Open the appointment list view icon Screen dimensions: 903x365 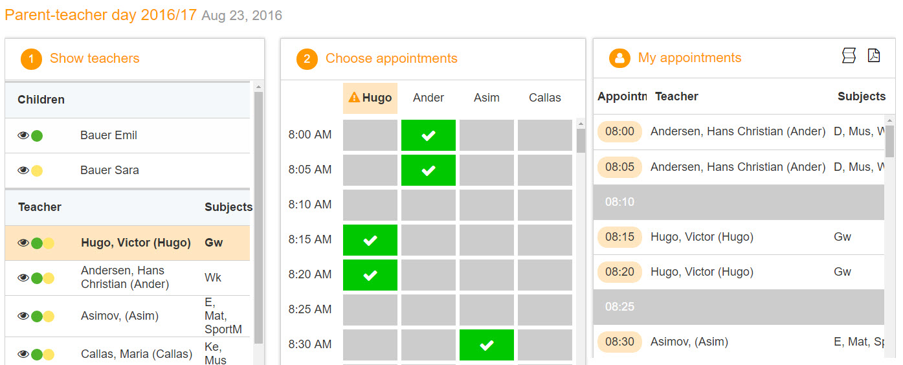click(x=849, y=56)
